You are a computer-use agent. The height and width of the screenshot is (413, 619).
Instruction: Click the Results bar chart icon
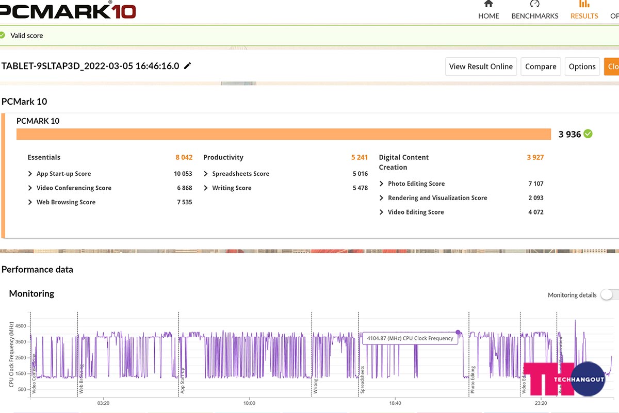click(x=584, y=4)
